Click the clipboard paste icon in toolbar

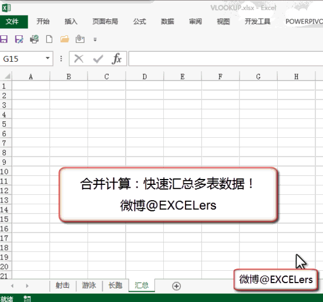pyautogui.click(x=80, y=39)
